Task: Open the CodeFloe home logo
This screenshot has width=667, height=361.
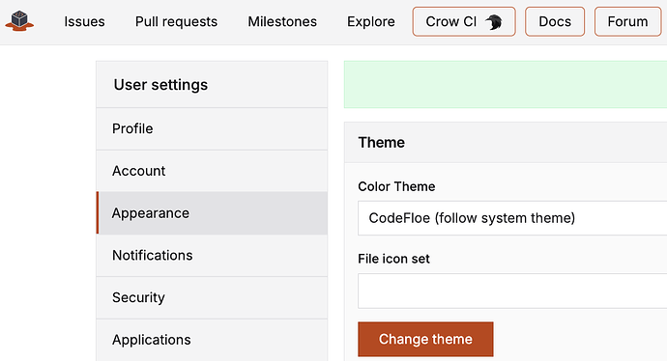Action: [19, 21]
